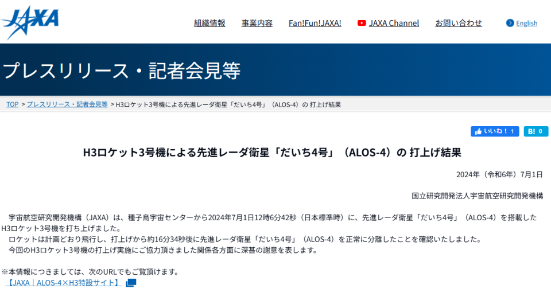Follow the TOP breadcrumb link
551x300 pixels.
[x=12, y=104]
